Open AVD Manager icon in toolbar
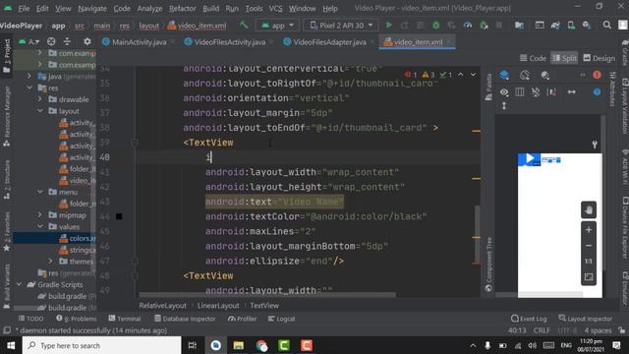629x354 pixels. (x=571, y=25)
